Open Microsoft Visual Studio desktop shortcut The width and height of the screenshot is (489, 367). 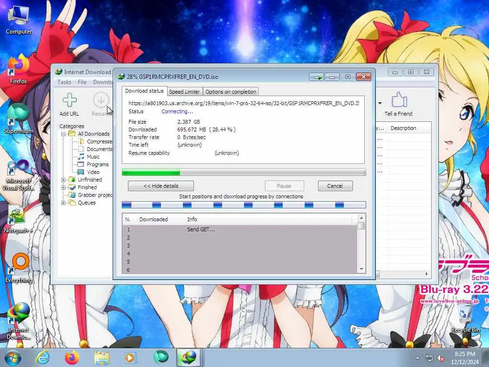(x=19, y=175)
